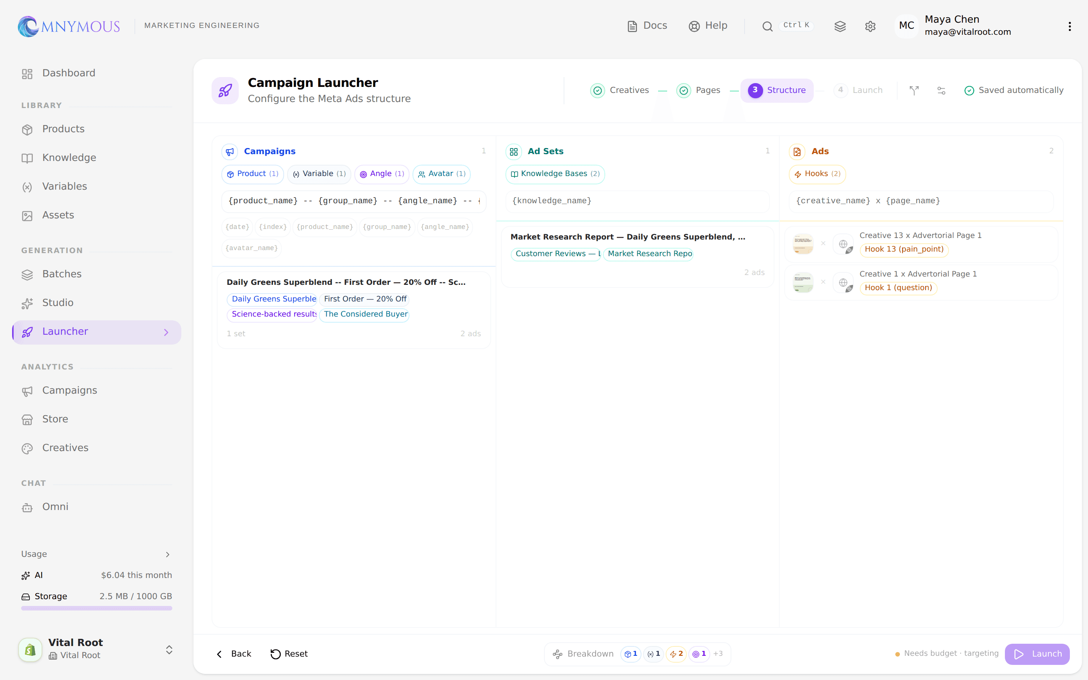Click the purple Launch button

tap(1037, 654)
